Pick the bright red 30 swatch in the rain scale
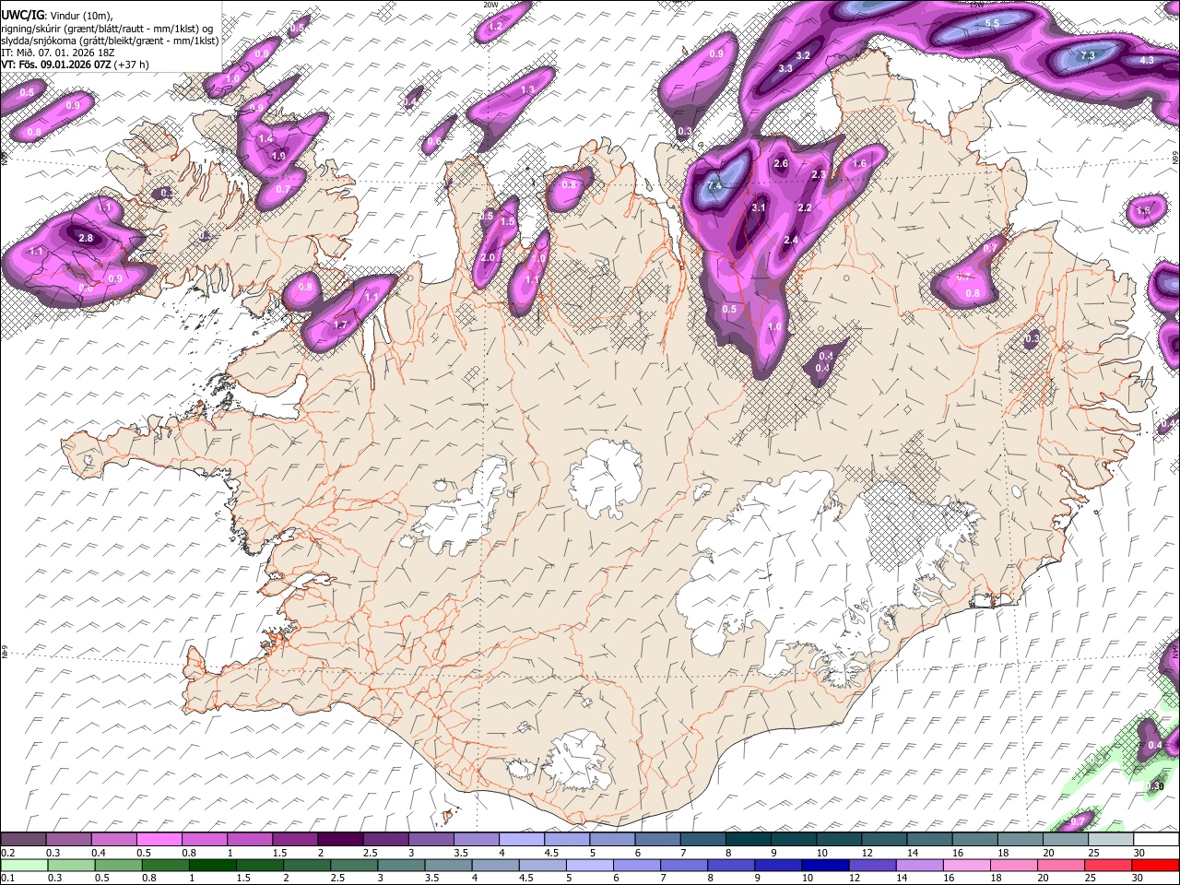 [x=1156, y=865]
